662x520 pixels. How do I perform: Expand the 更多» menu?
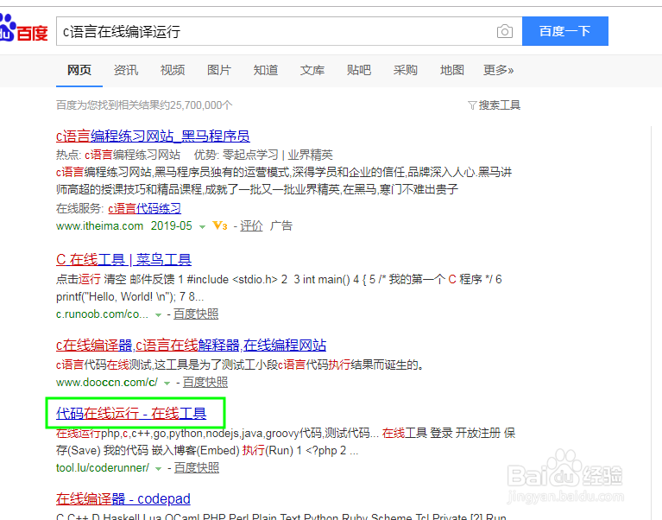499,70
